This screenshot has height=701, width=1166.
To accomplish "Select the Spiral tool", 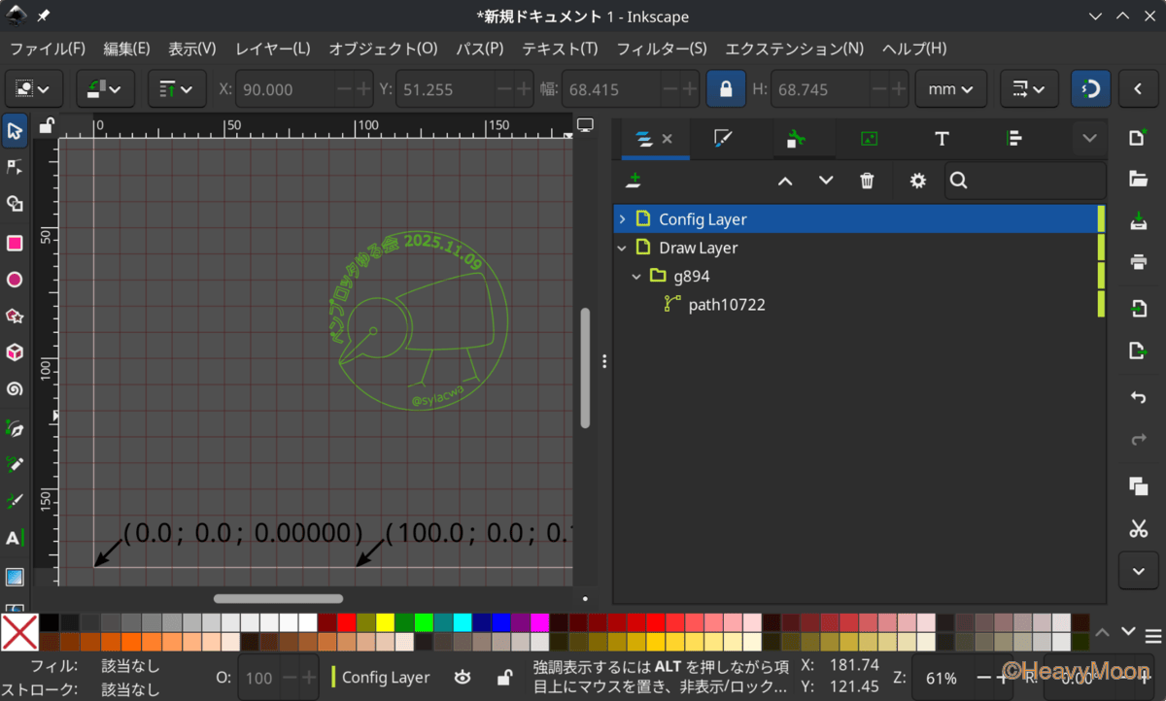I will tap(15, 389).
